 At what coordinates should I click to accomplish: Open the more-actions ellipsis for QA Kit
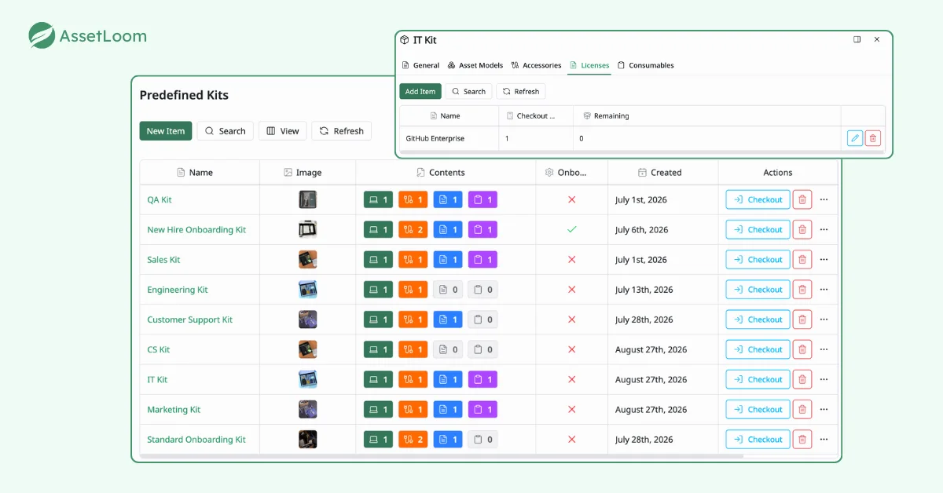click(x=824, y=199)
